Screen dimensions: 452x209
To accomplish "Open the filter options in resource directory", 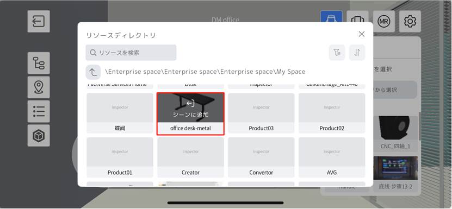I will (x=337, y=53).
